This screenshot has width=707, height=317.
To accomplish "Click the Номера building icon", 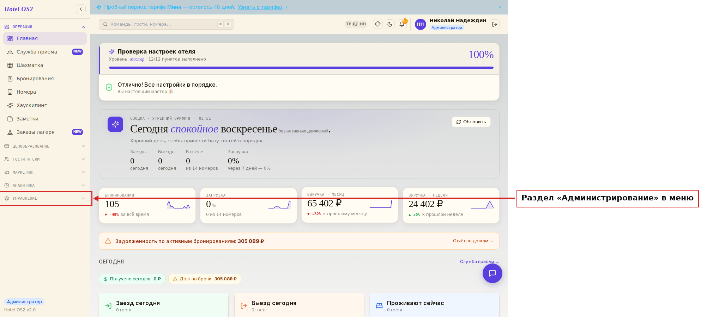I will 10,92.
